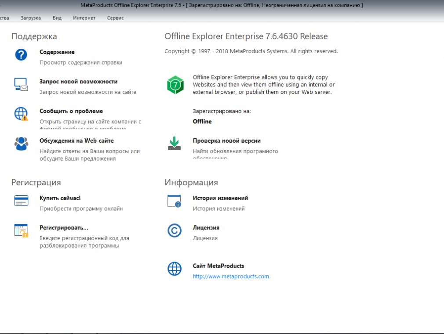The width and height of the screenshot is (444, 334).
Task: Open Обсуждения на Web-сайте
Action: coord(76,140)
